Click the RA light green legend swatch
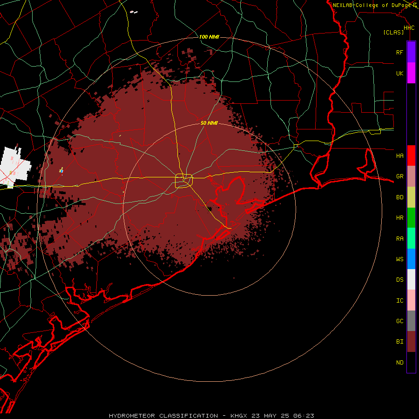Viewport: 419px width, 419px height. pyautogui.click(x=411, y=238)
